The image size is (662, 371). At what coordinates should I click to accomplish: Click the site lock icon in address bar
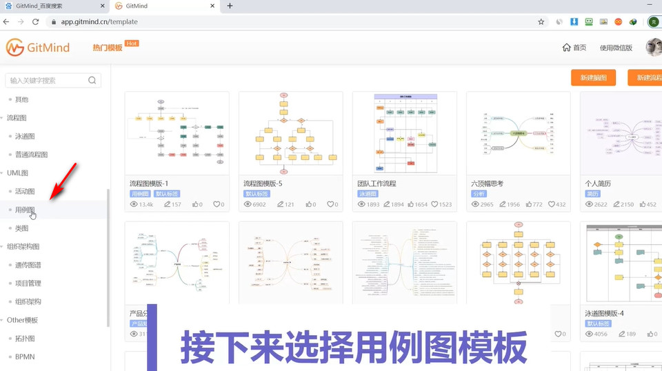click(54, 22)
